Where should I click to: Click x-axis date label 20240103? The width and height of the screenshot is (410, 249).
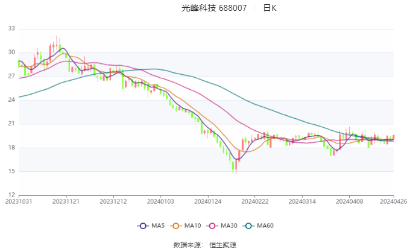160,201
